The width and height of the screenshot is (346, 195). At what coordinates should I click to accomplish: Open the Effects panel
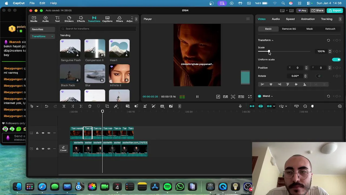click(x=81, y=19)
